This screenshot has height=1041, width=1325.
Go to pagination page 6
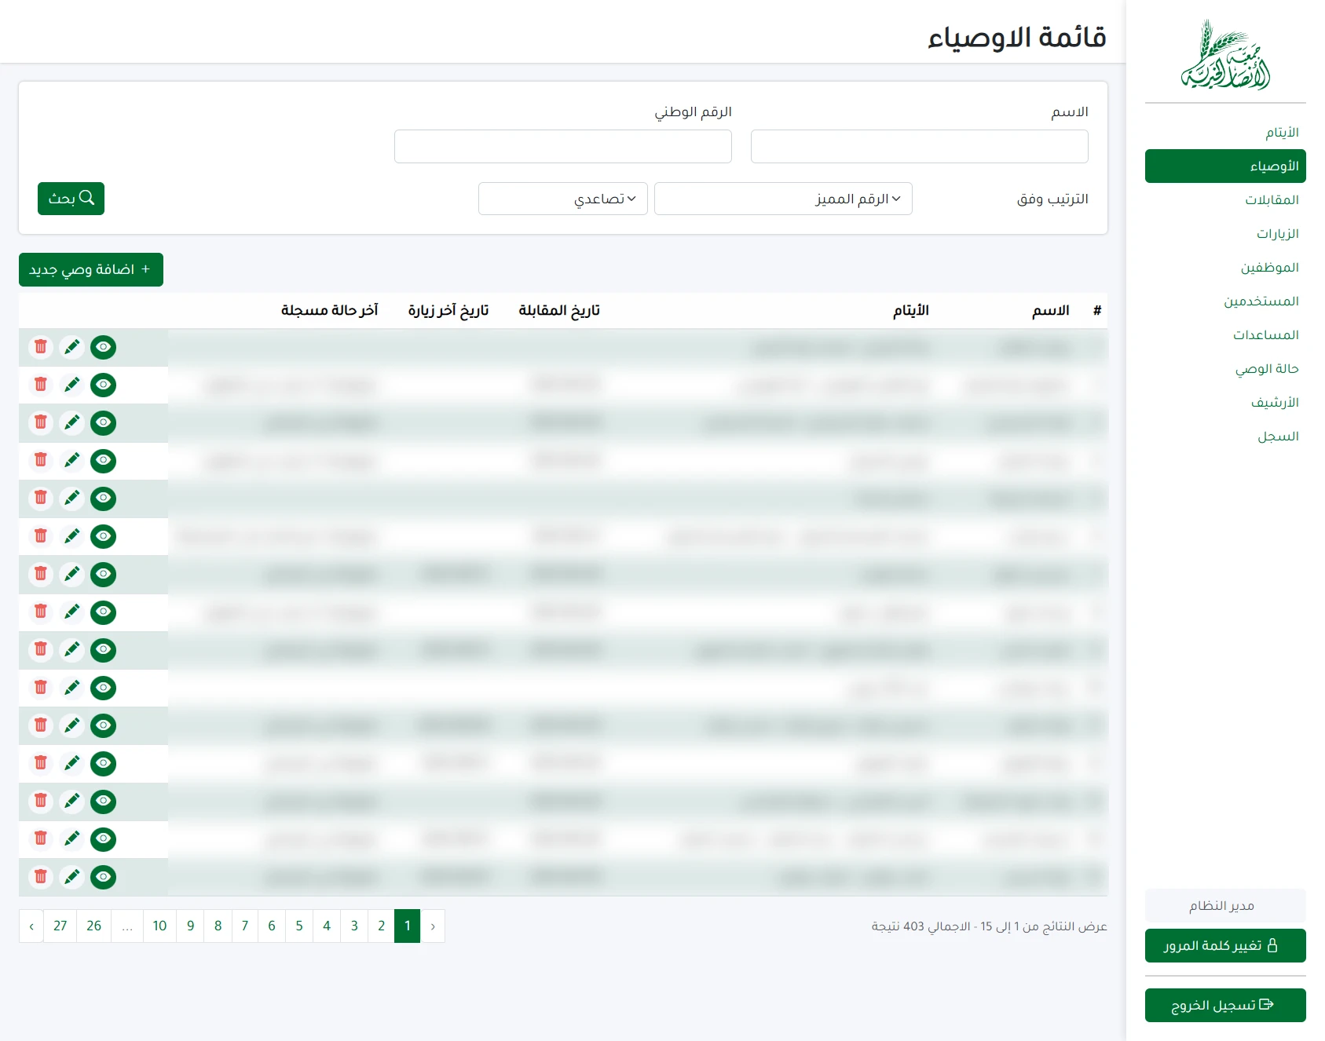(x=272, y=926)
